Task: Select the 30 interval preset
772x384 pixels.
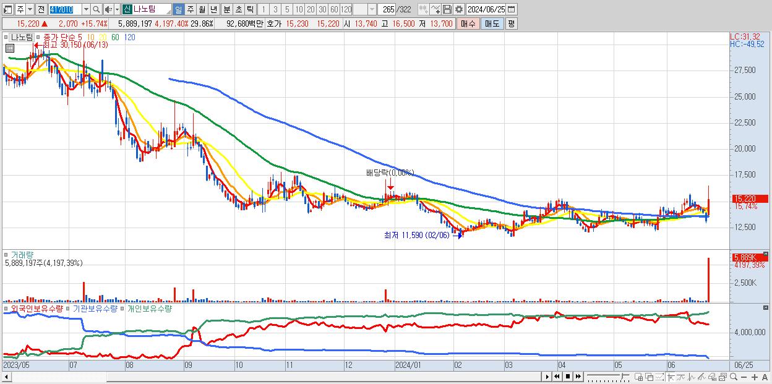Action: [322, 9]
